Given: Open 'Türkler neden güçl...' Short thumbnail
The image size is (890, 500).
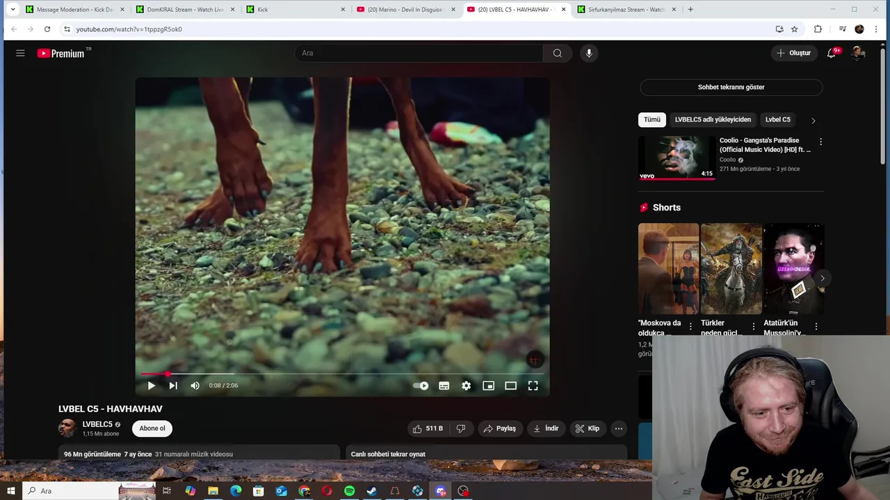Looking at the screenshot, I should (x=731, y=269).
